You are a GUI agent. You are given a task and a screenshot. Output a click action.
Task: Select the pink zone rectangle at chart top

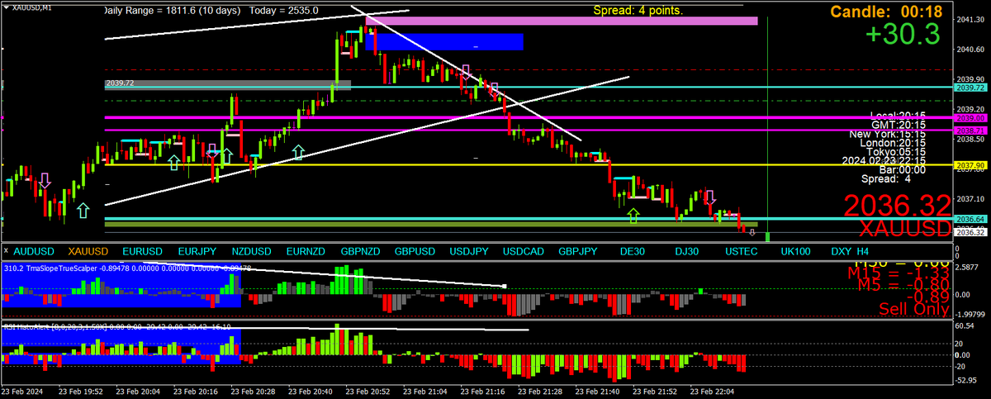[x=562, y=20]
